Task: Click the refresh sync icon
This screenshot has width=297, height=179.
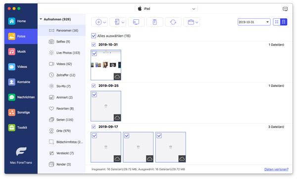Action: [x=173, y=22]
